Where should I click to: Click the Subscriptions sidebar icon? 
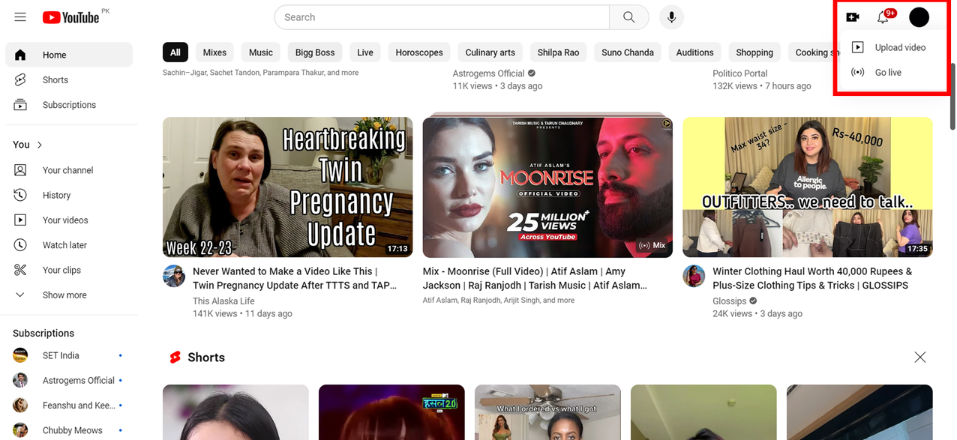point(20,105)
